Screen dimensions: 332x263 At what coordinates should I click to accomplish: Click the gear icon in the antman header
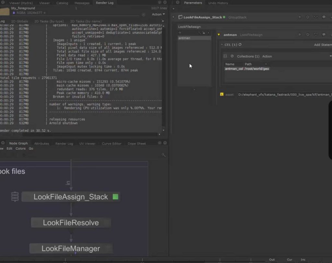tap(308, 35)
